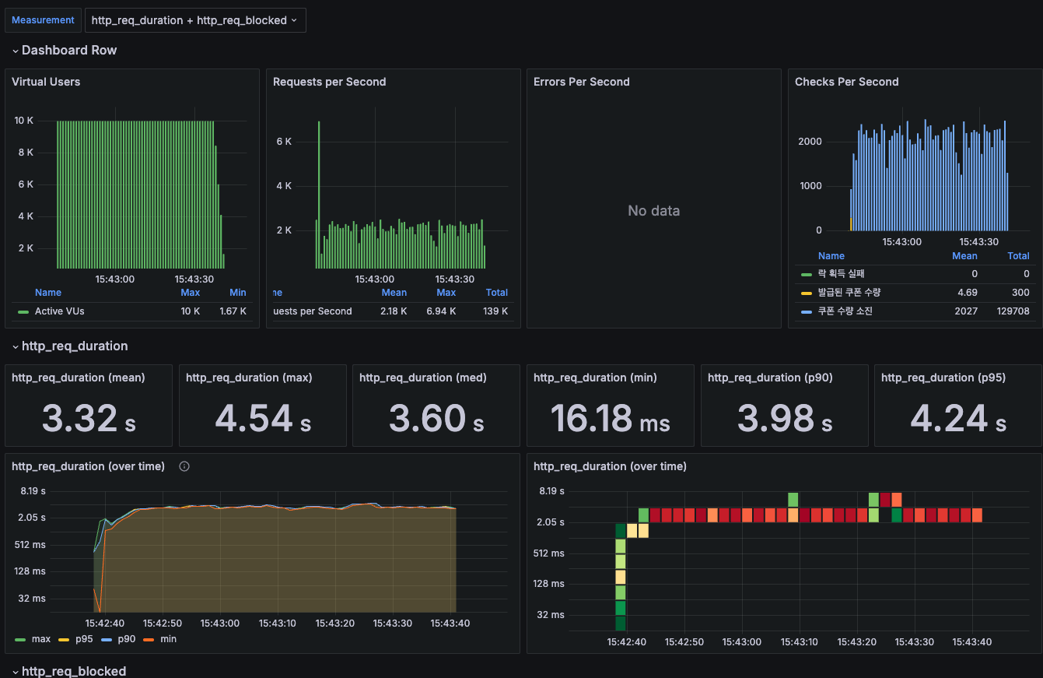
Task: Toggle the p90 series in duration legend
Action: (127, 639)
